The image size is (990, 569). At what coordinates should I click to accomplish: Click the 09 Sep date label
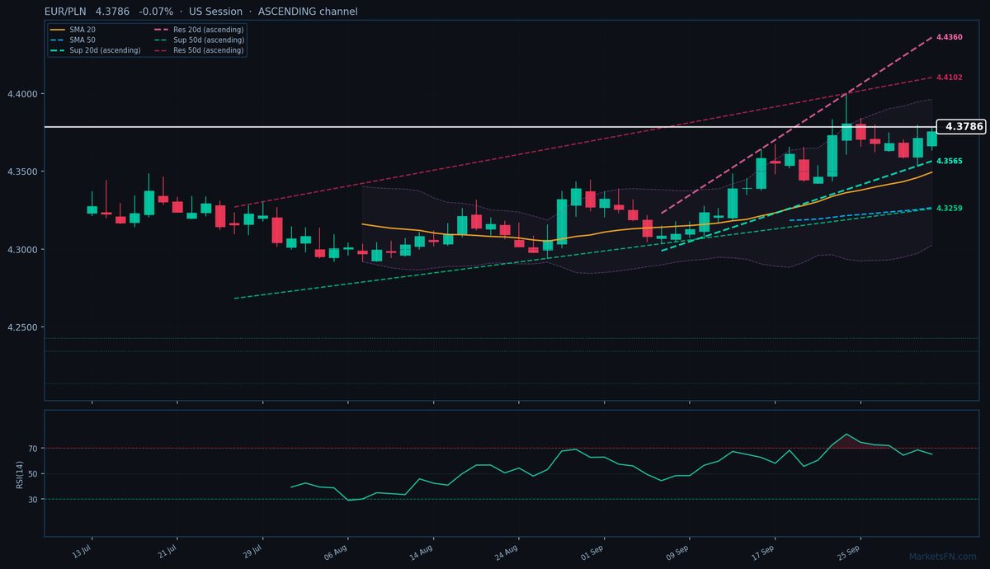[x=679, y=553]
